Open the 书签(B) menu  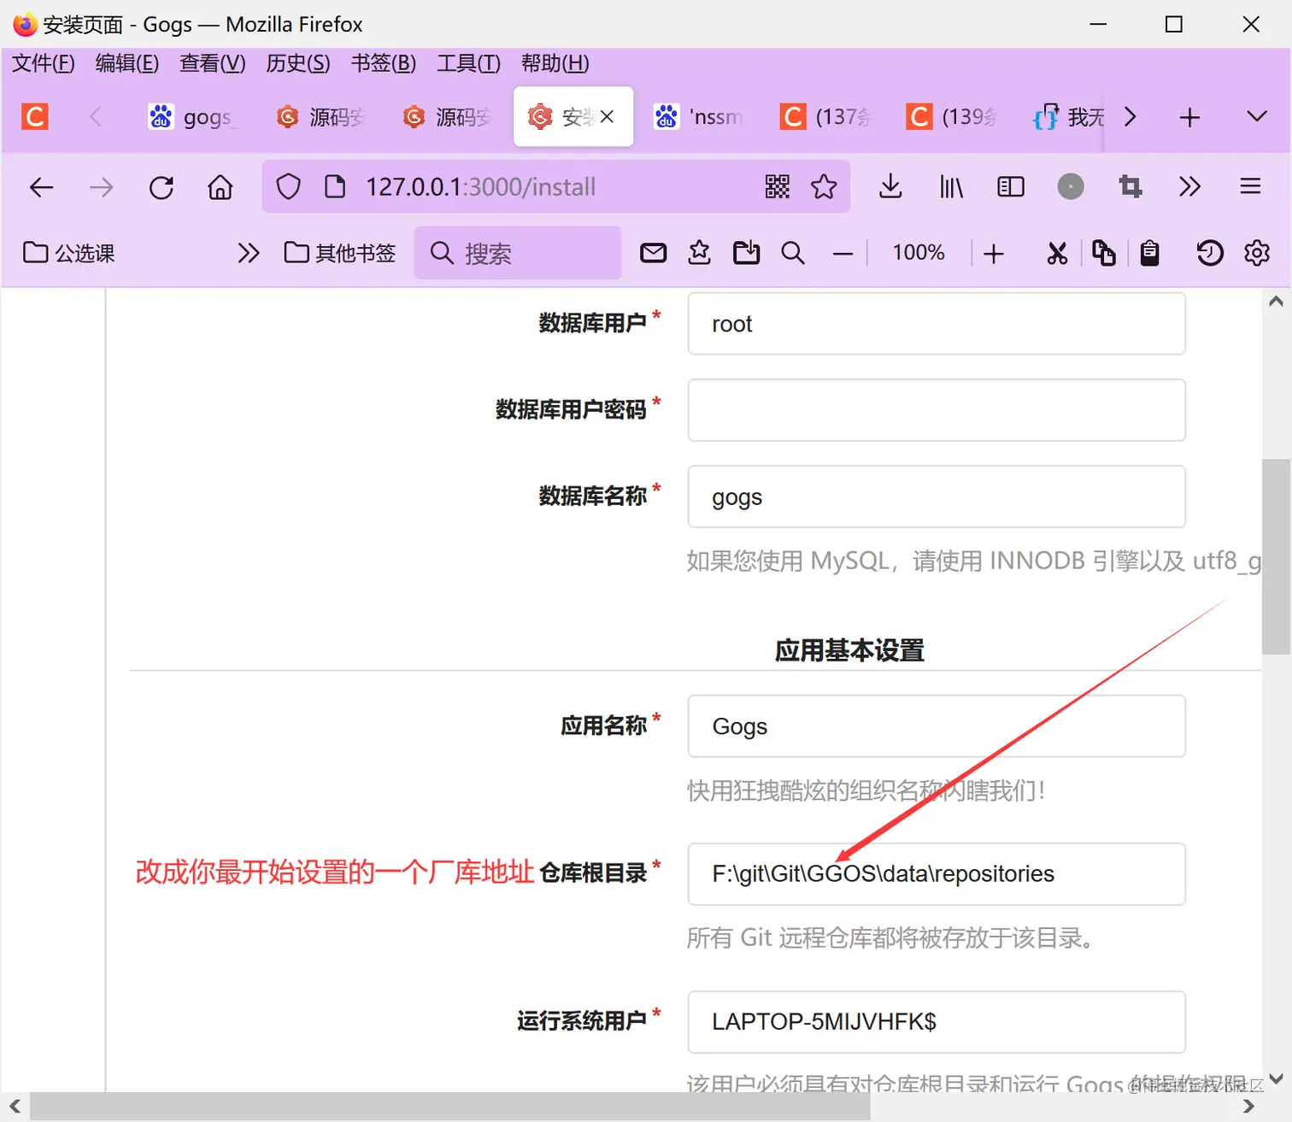pyautogui.click(x=384, y=63)
